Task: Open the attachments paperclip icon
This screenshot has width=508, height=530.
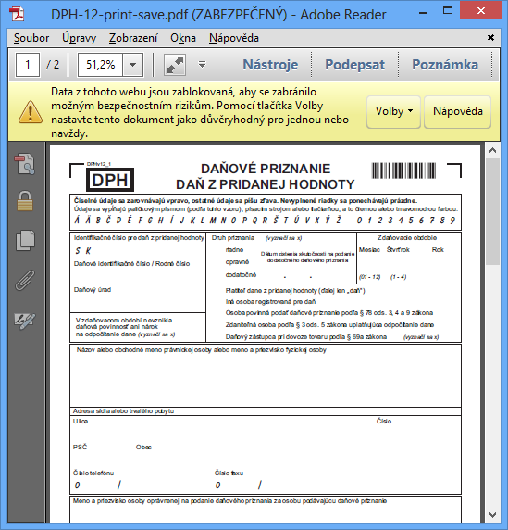Action: [25, 280]
